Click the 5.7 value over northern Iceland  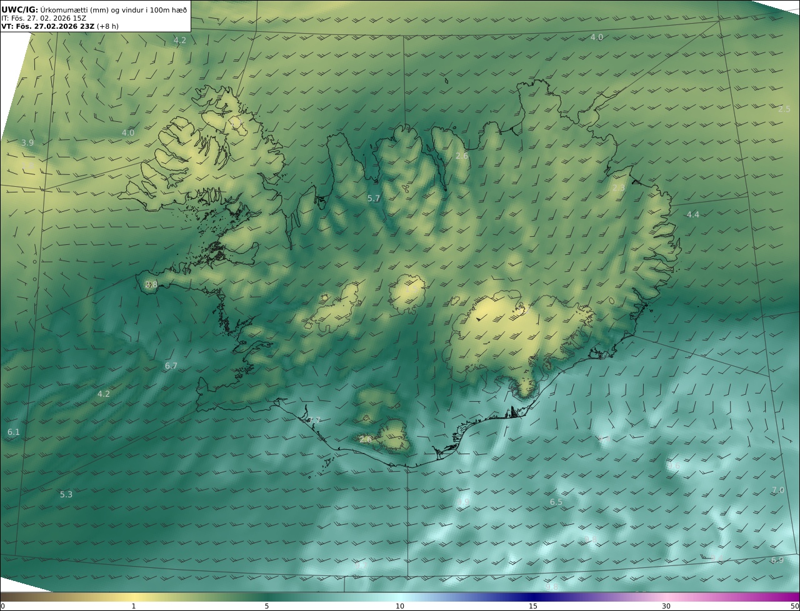tap(374, 198)
